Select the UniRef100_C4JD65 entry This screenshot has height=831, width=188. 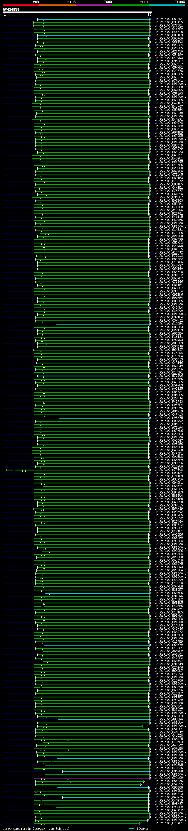click(168, 382)
